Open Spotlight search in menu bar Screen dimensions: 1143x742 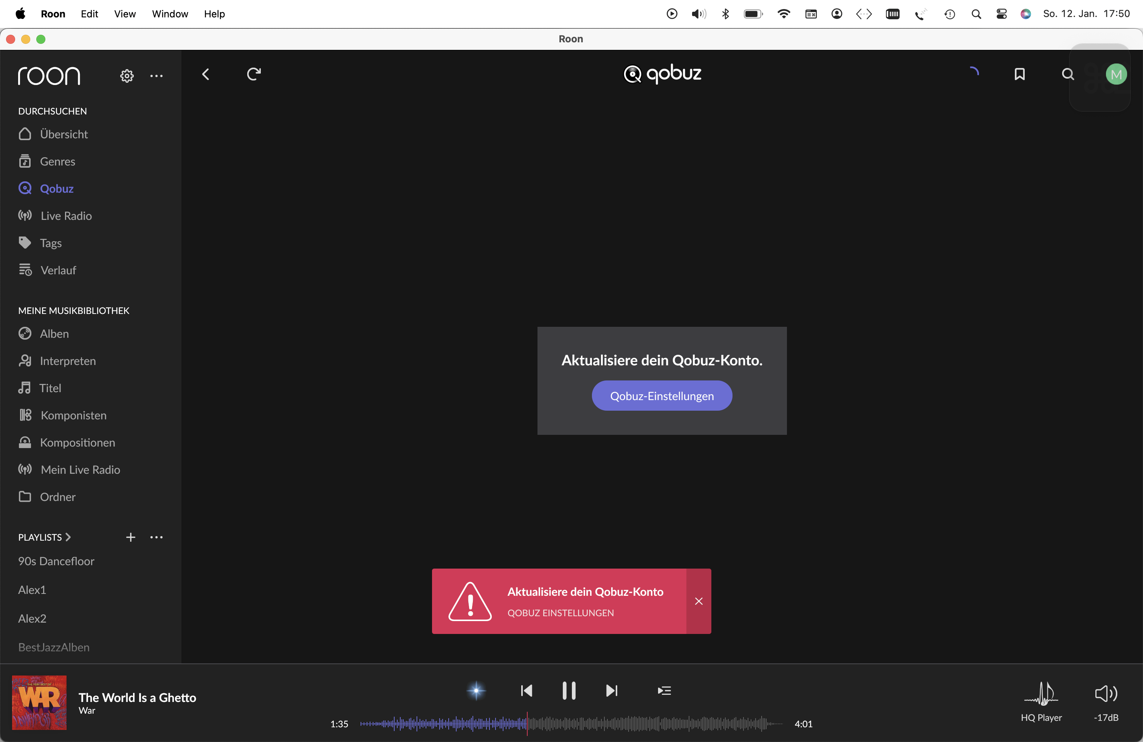[x=976, y=14]
